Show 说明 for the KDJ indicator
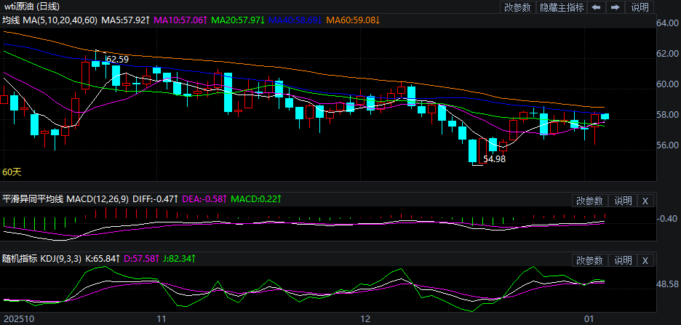 tap(623, 260)
